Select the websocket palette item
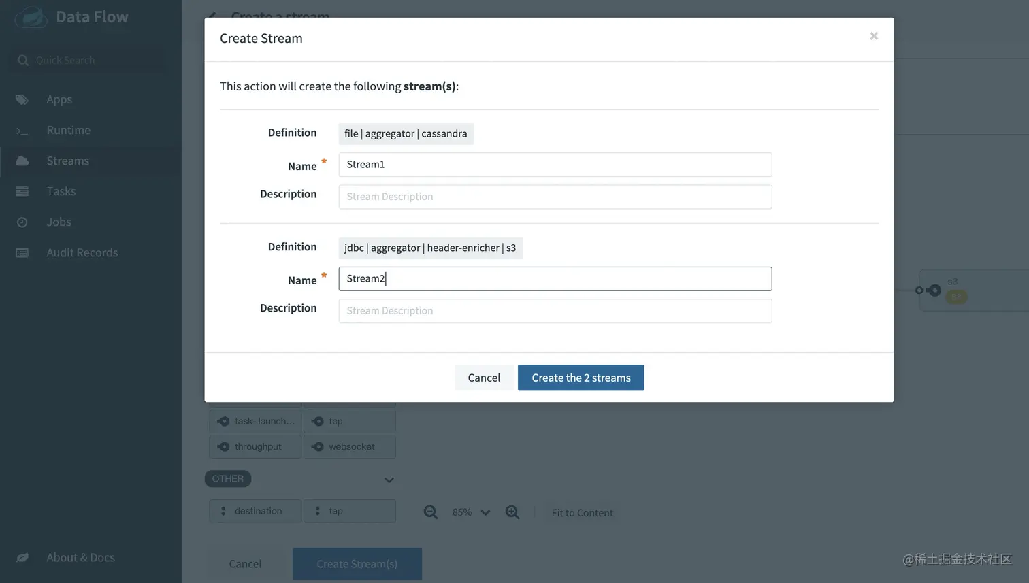Viewport: 1029px width, 583px height. pos(350,446)
